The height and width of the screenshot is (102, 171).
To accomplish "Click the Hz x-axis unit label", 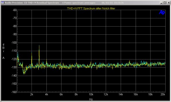I will click(91, 99).
